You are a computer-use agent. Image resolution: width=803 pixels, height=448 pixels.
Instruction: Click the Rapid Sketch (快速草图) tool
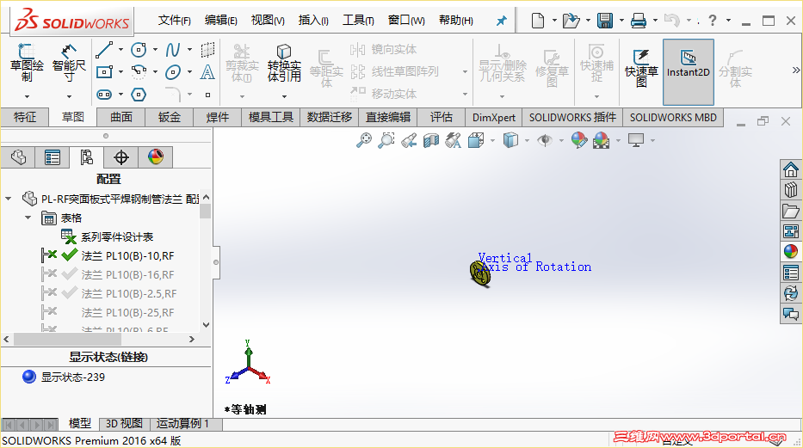click(x=641, y=69)
